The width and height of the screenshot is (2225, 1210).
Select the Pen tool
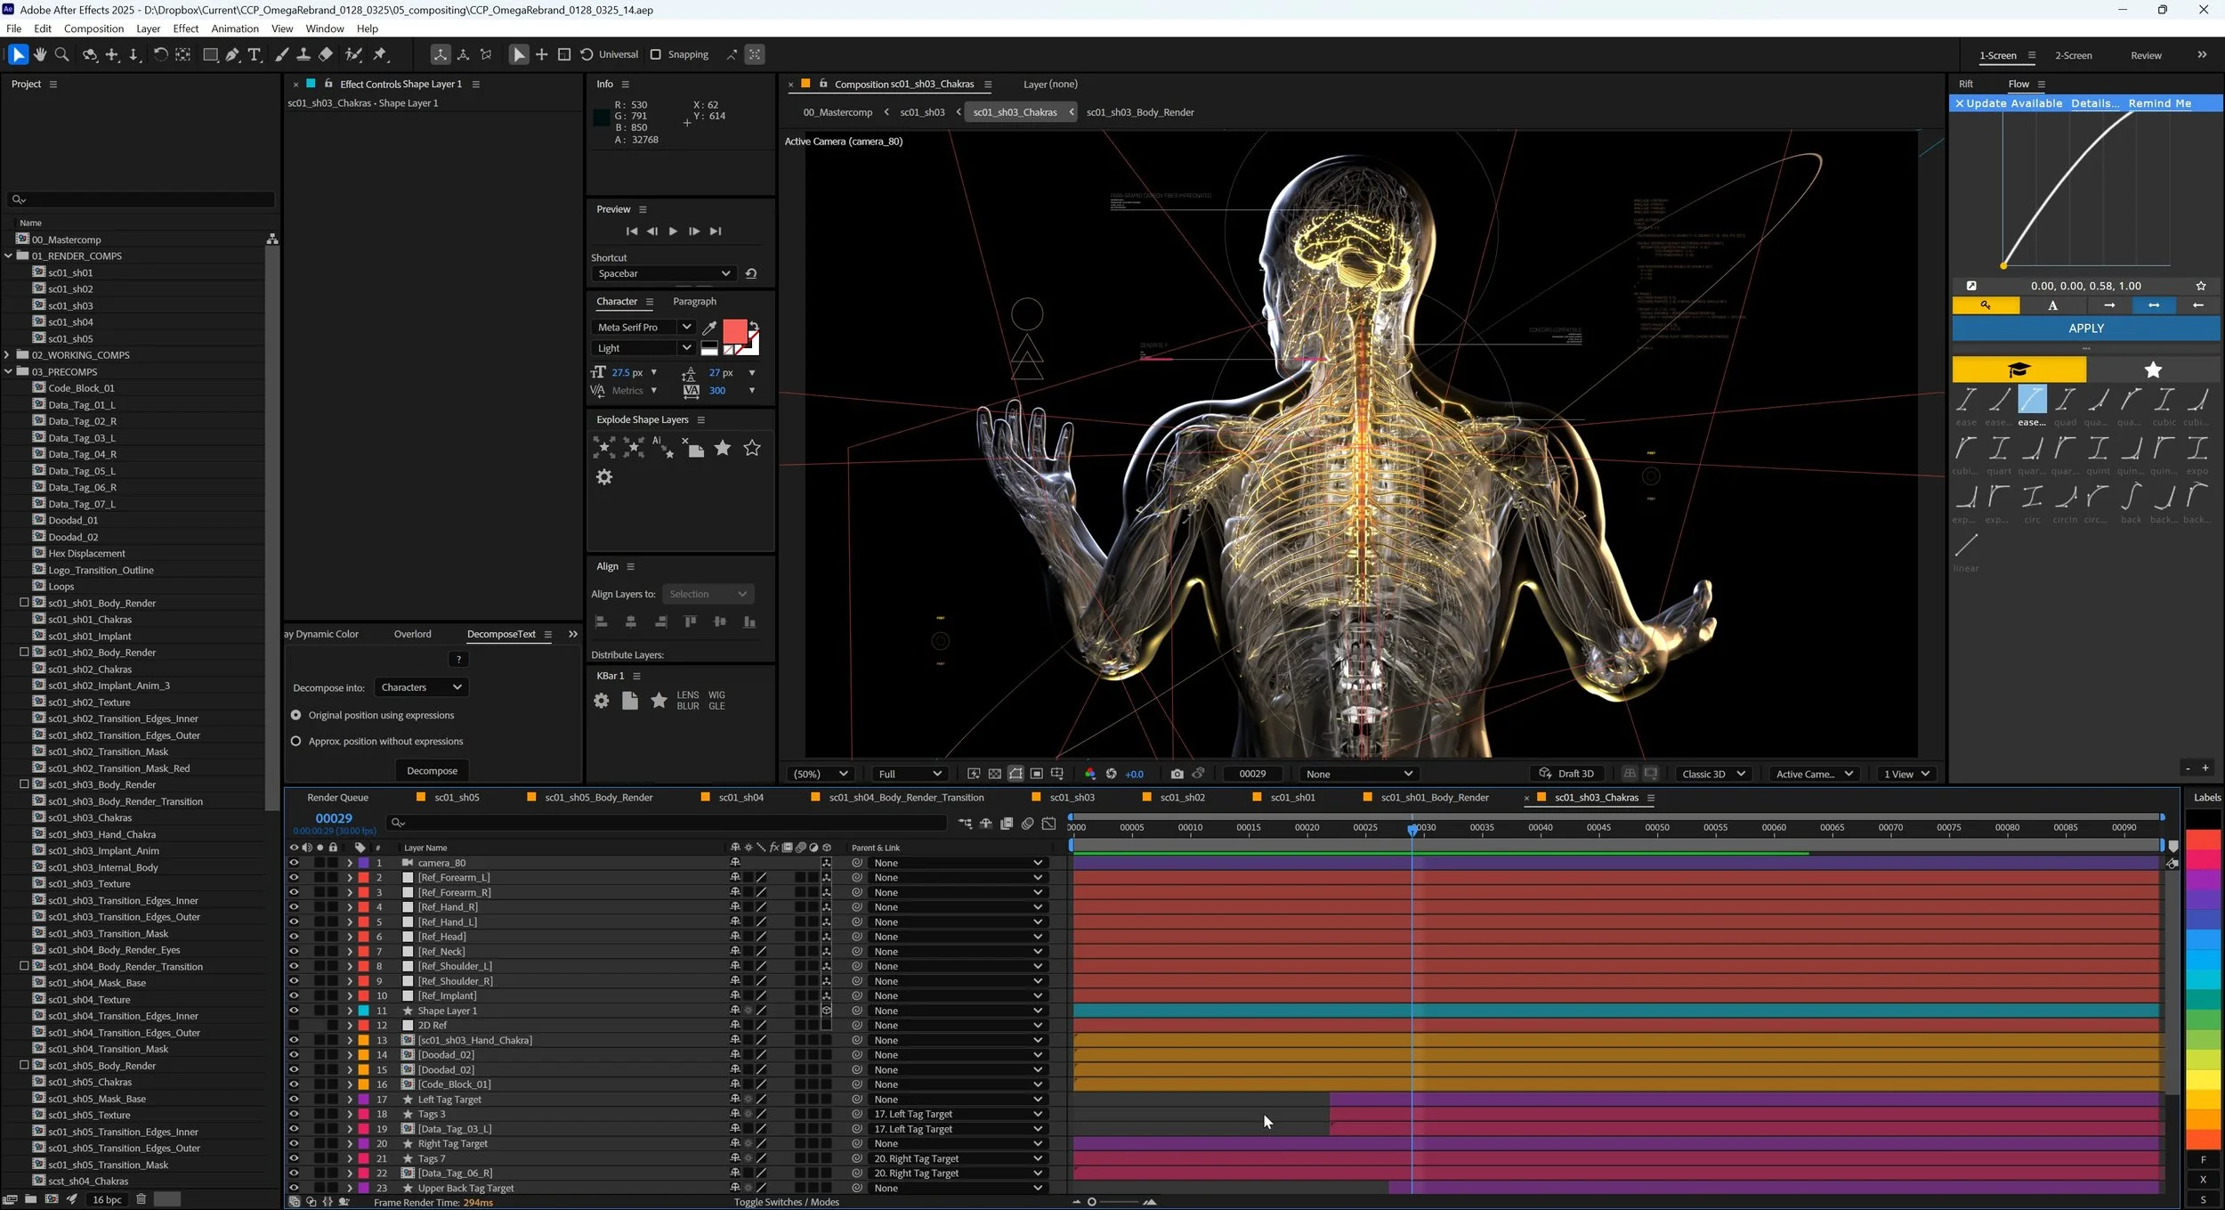click(232, 55)
